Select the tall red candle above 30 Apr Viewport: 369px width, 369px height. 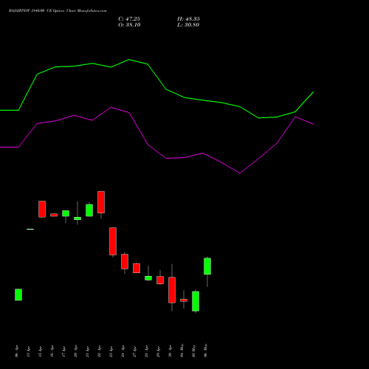click(172, 290)
